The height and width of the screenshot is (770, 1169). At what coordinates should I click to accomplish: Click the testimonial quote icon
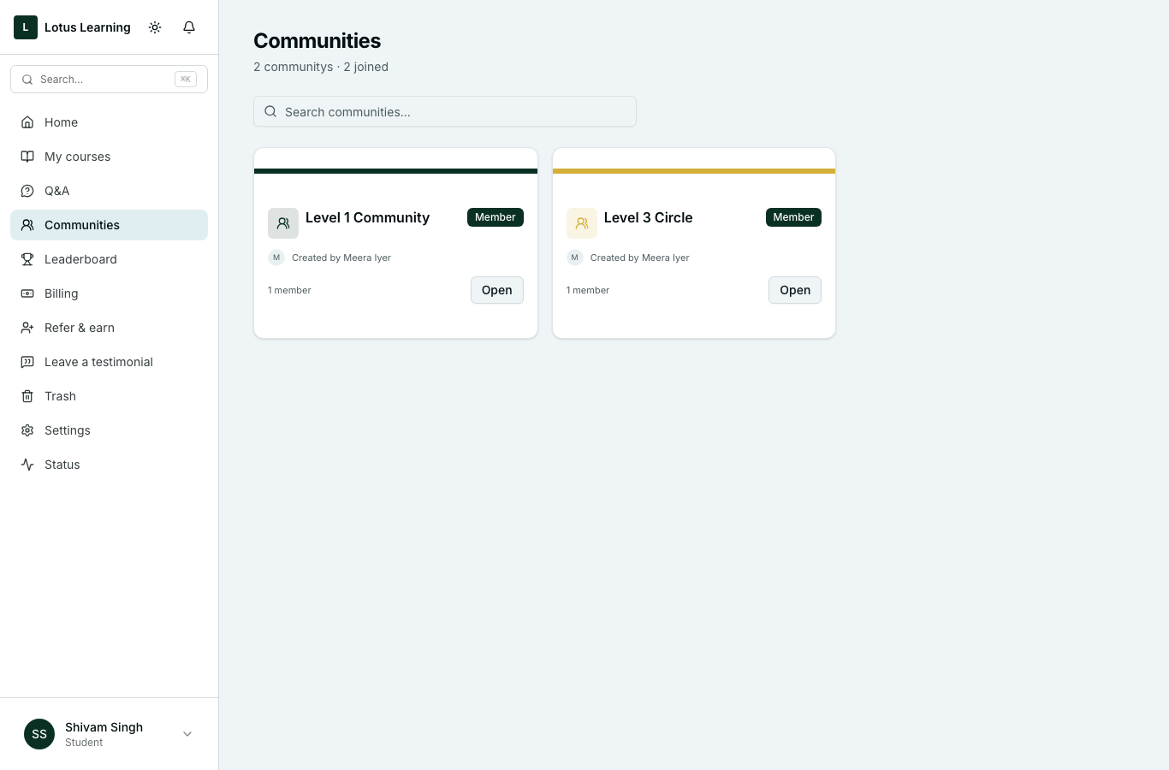pos(27,362)
